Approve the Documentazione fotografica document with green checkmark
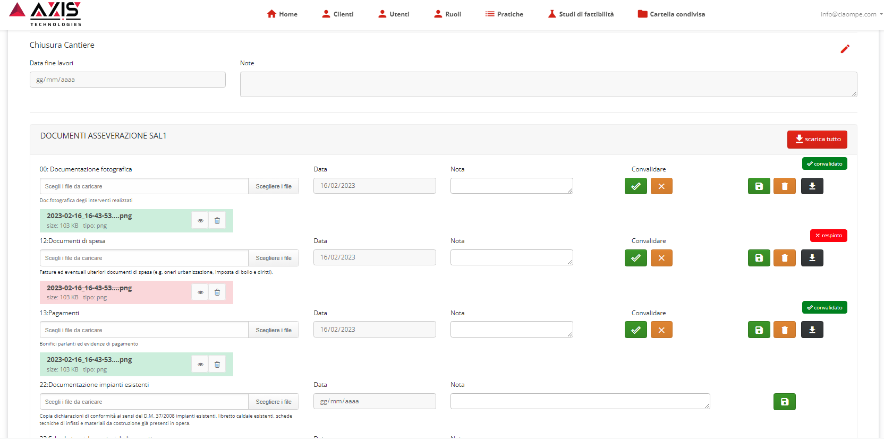Viewport: 884px width, 441px height. 635,186
